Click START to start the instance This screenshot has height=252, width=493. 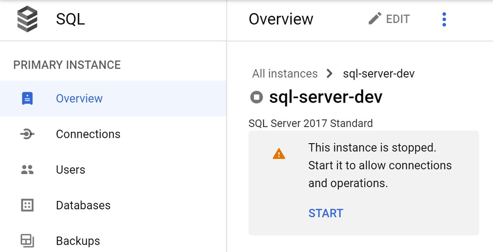click(x=326, y=213)
